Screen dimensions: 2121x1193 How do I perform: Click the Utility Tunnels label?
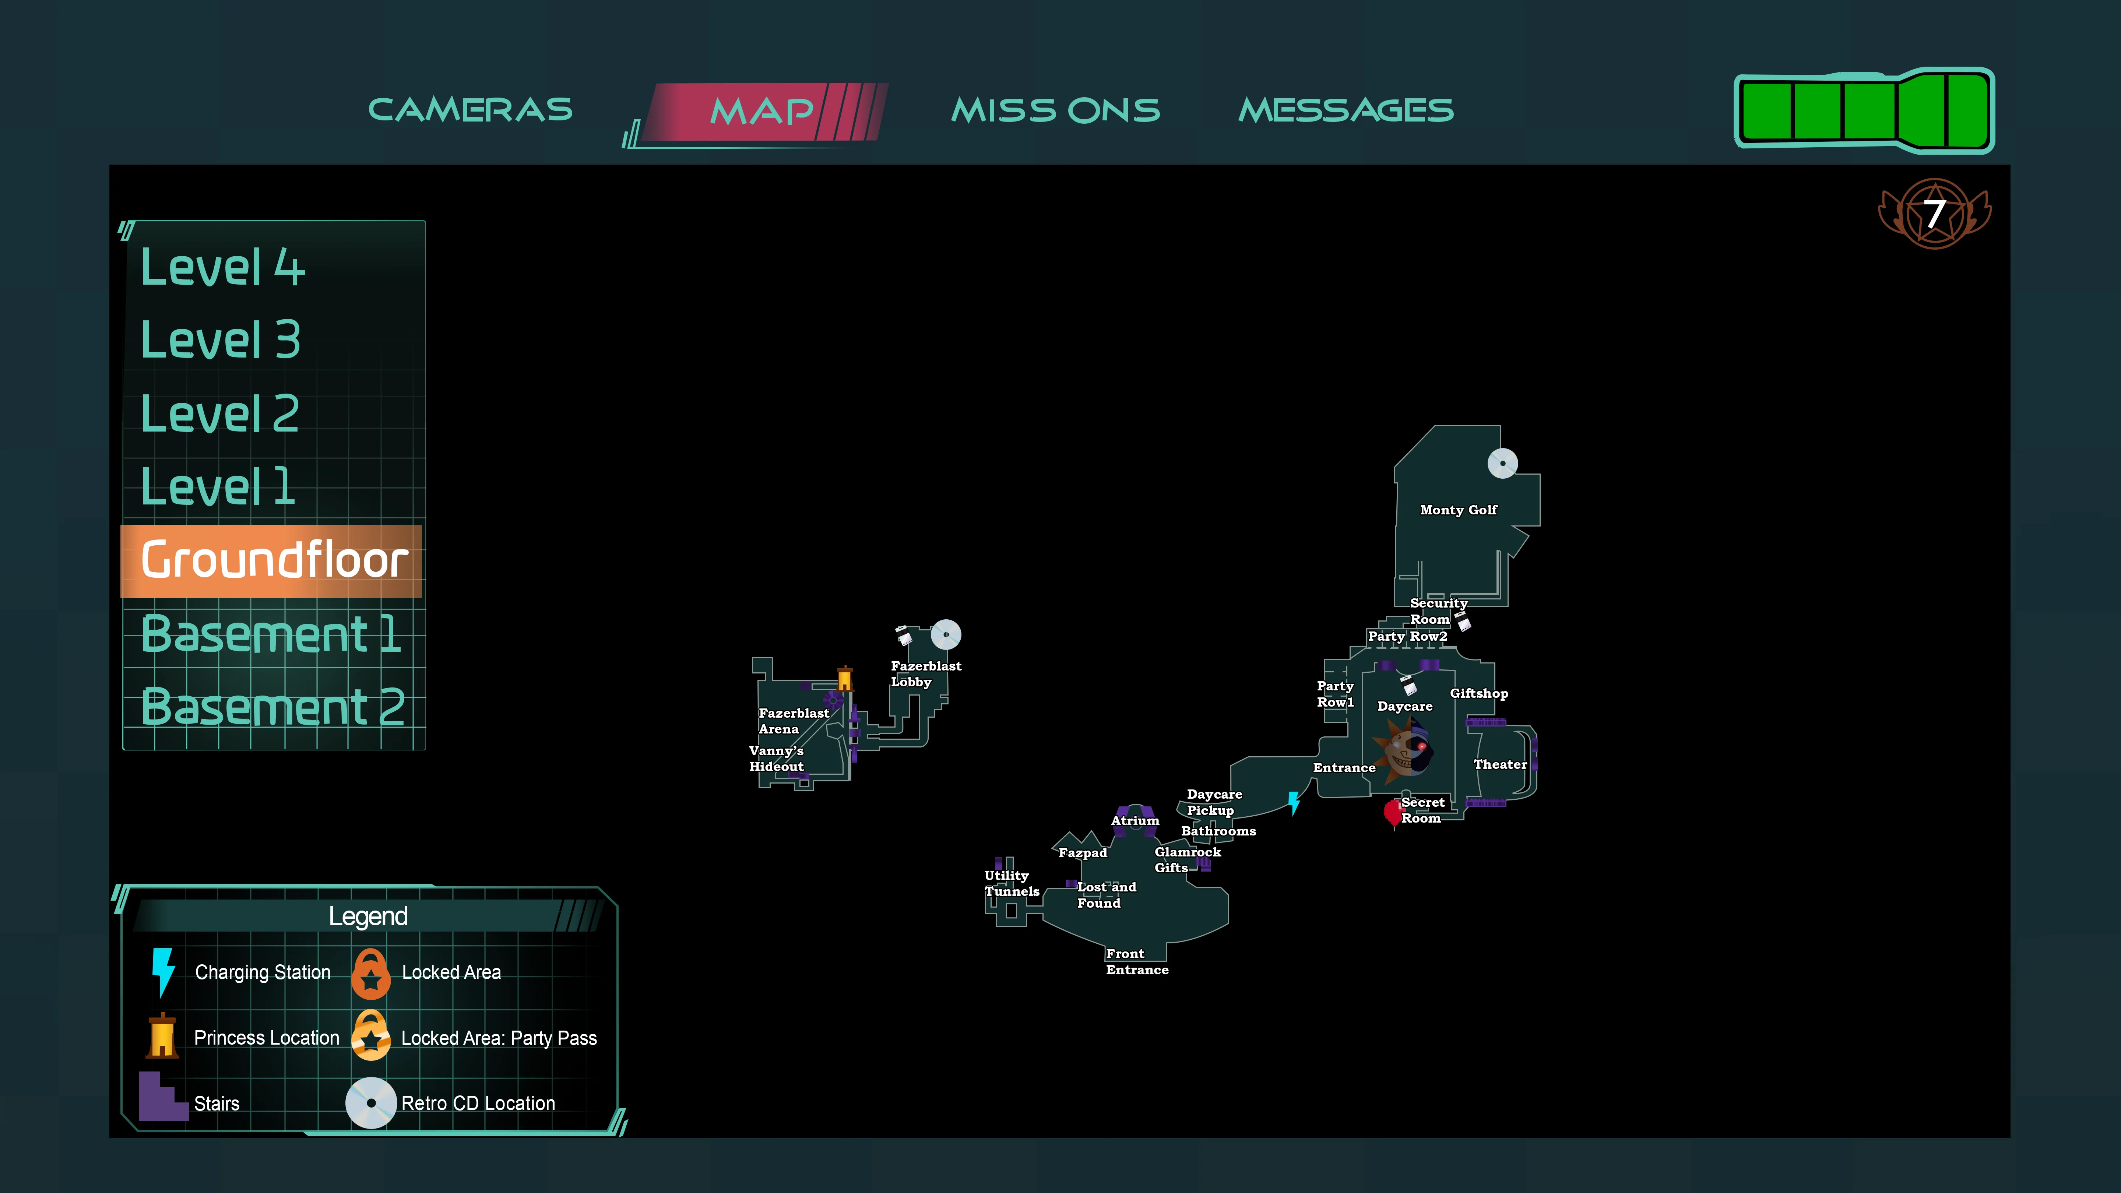[1011, 883]
